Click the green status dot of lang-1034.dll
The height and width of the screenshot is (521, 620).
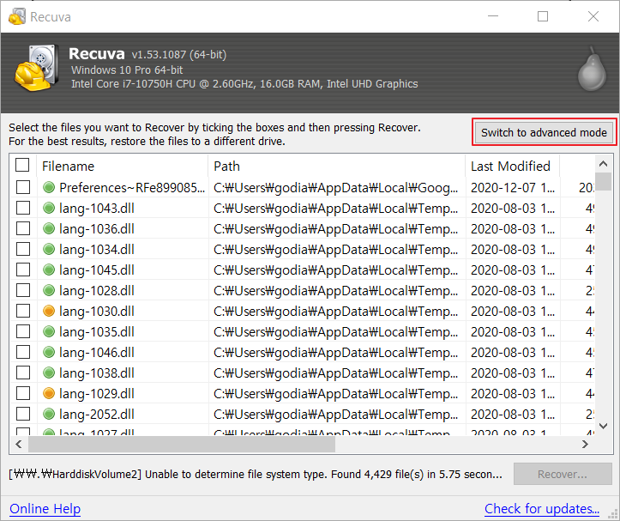[x=49, y=249]
